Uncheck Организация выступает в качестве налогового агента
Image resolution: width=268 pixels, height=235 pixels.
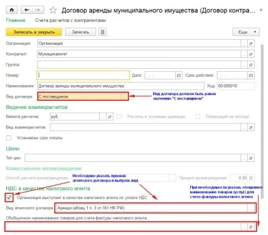pyautogui.click(x=9, y=197)
